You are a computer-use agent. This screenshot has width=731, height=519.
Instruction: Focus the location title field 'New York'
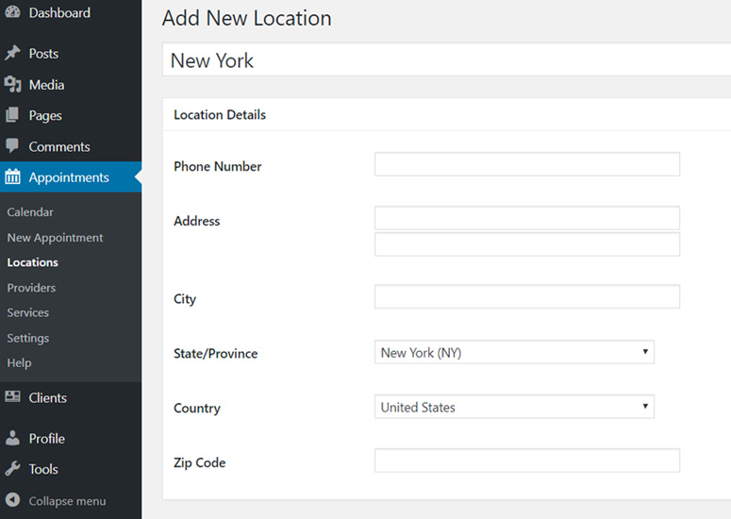pos(447,59)
